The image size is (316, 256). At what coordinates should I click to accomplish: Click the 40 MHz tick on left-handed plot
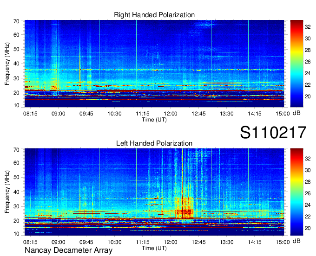point(16,192)
